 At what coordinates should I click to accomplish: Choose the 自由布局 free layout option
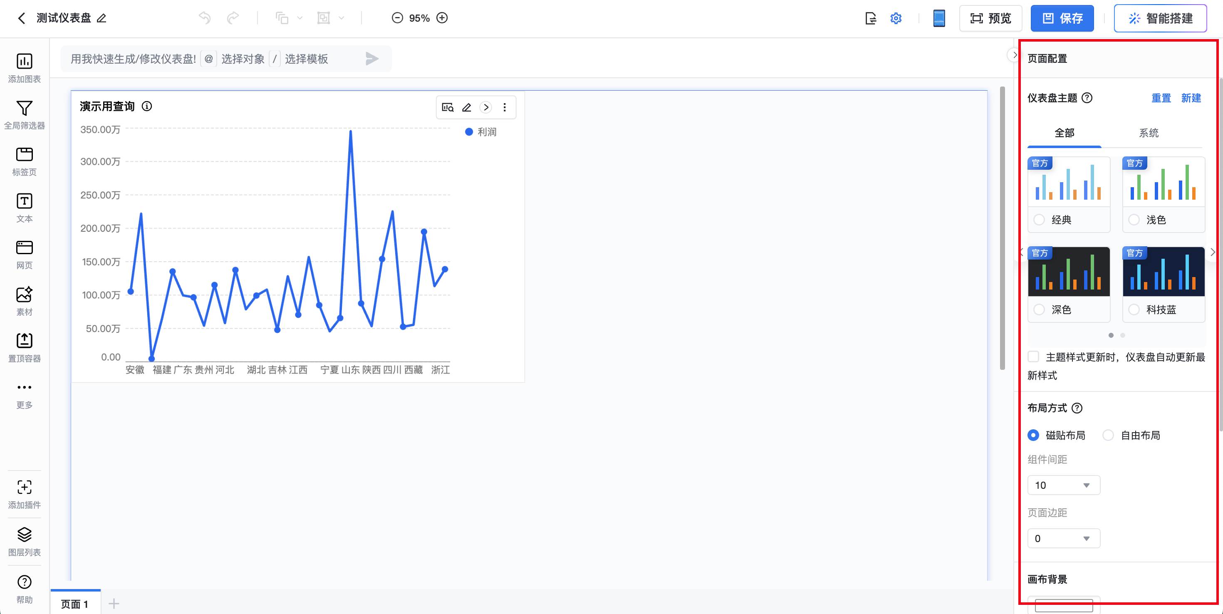[1108, 435]
